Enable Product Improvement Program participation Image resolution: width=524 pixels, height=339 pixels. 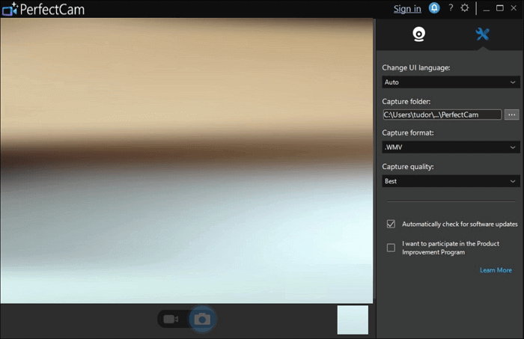391,248
